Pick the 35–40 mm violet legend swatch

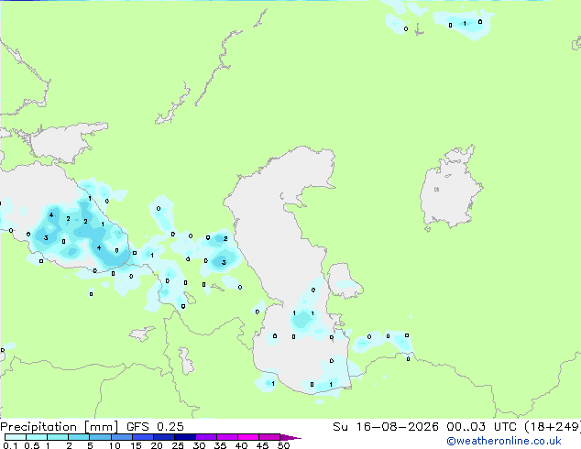(x=226, y=437)
